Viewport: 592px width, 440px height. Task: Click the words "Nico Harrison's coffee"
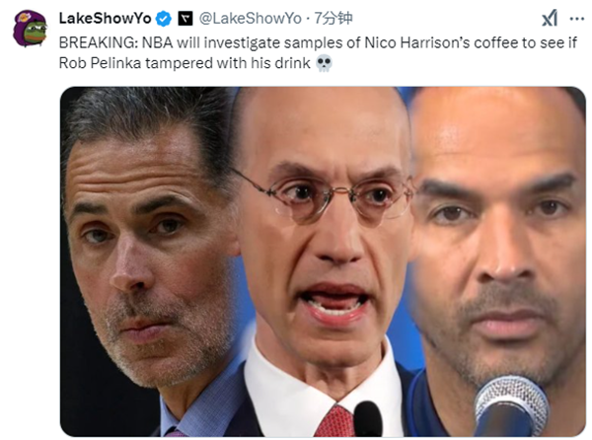[441, 42]
